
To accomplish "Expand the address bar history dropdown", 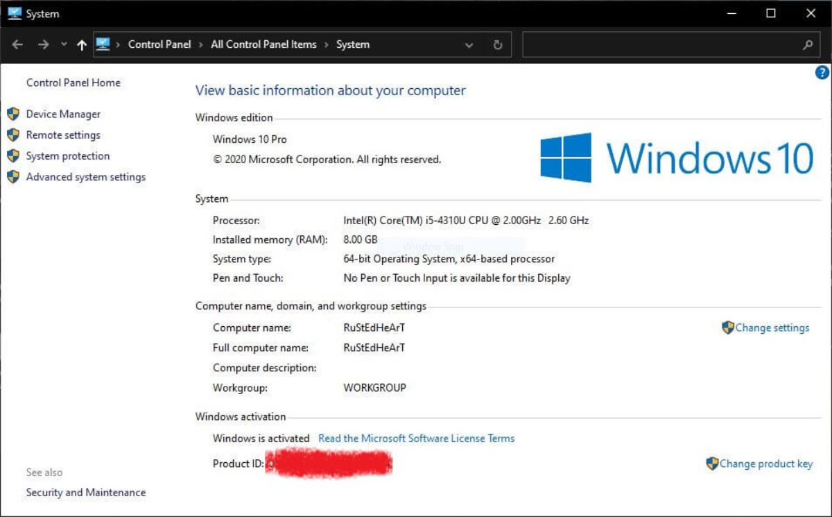I will pyautogui.click(x=469, y=45).
